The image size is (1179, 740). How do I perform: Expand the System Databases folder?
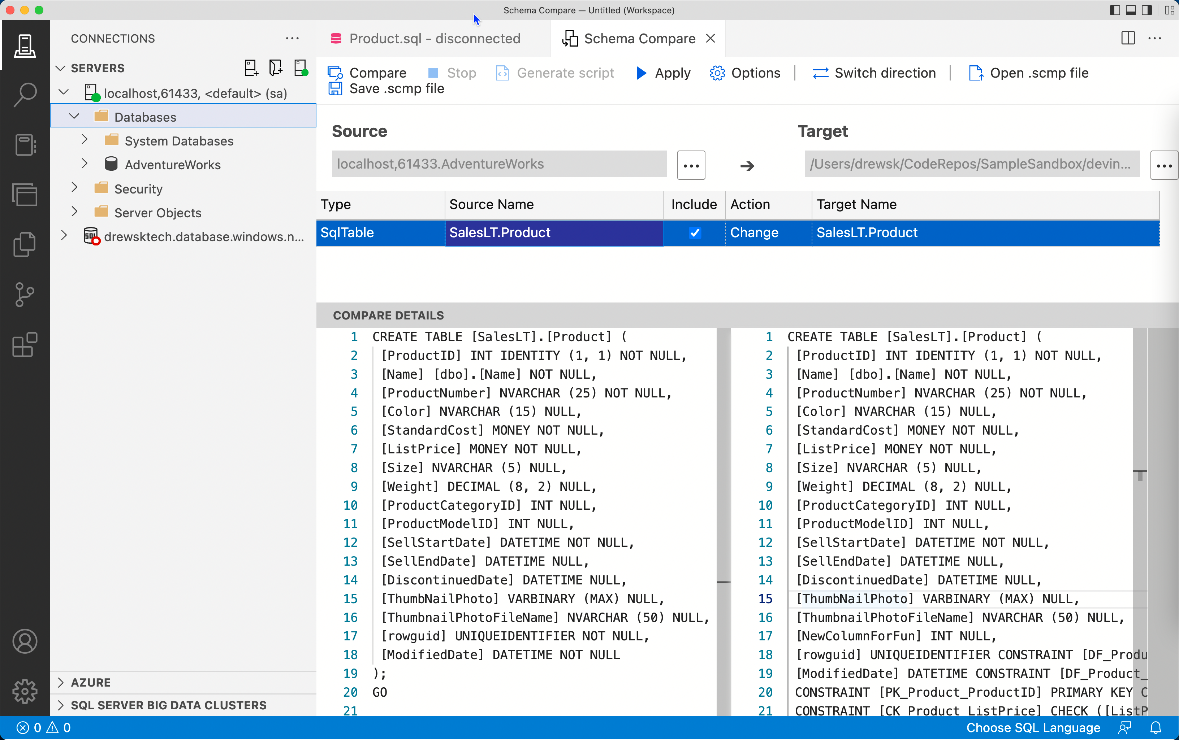tap(84, 139)
